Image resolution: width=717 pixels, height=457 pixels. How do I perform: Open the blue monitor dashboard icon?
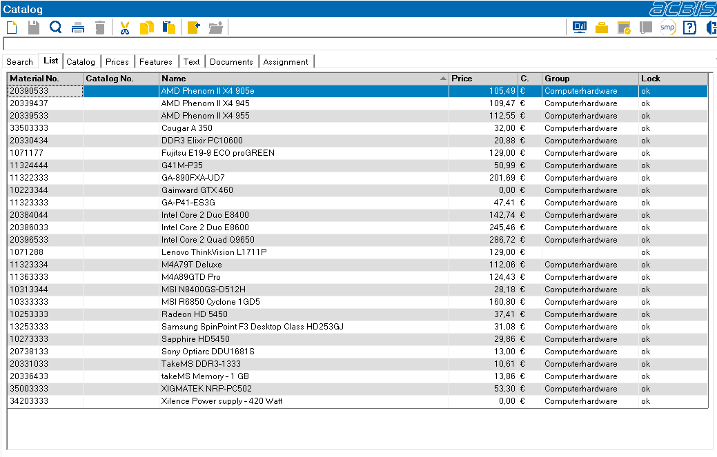point(580,28)
